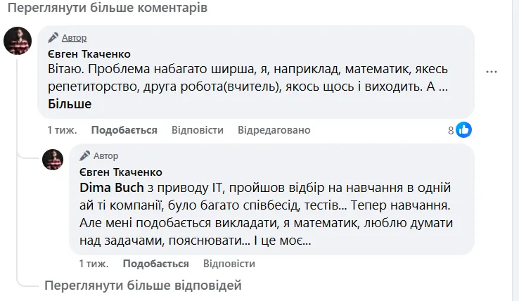Image resolution: width=519 pixels, height=301 pixels.
Task: Click the pencil Author badge on the reply
Action: point(98,155)
